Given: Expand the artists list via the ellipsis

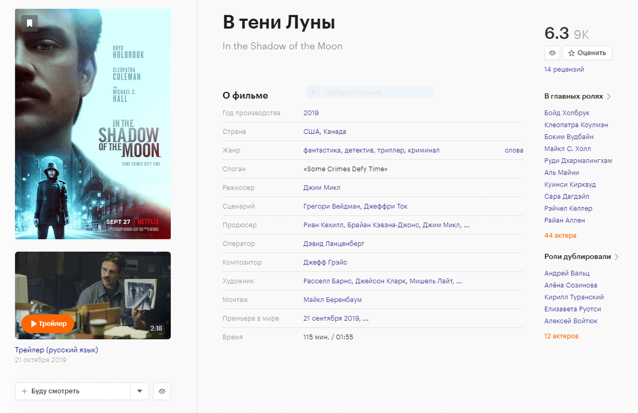Looking at the screenshot, I should pyautogui.click(x=459, y=281).
